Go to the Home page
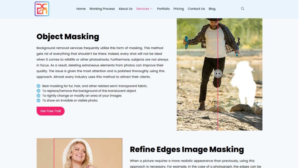 (81, 9)
